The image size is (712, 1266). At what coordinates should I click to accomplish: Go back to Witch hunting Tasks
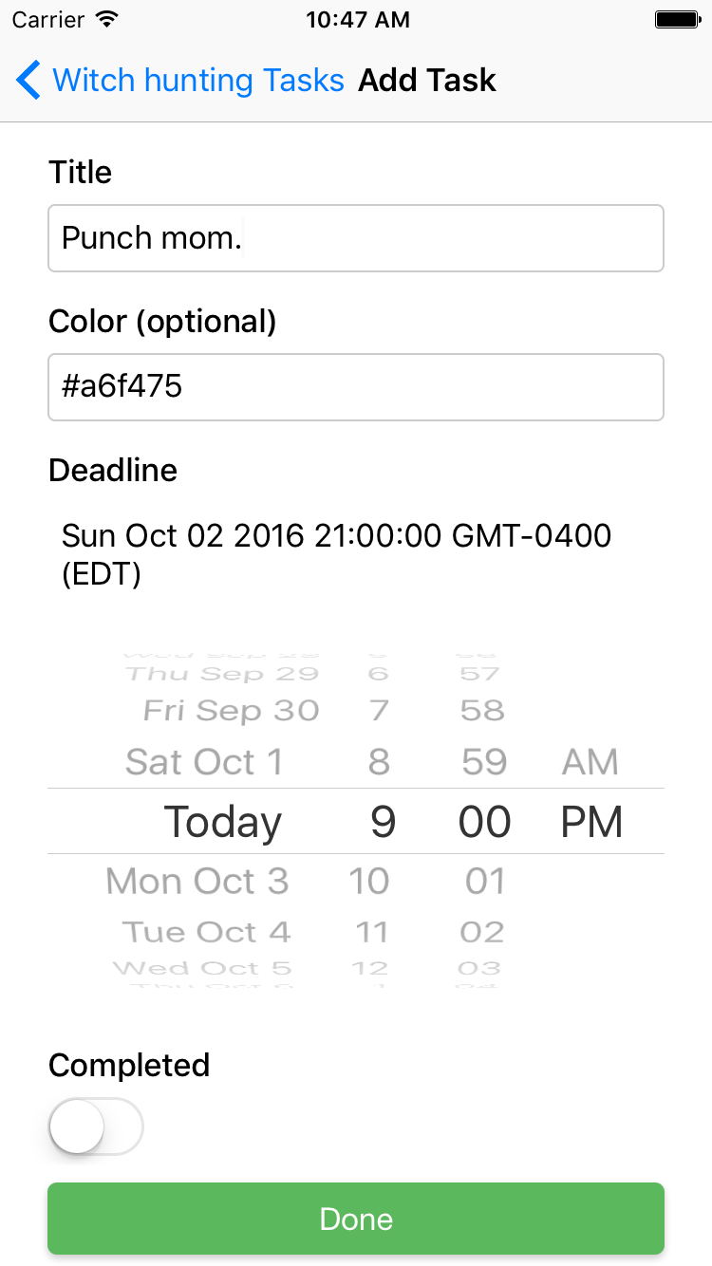coord(197,81)
